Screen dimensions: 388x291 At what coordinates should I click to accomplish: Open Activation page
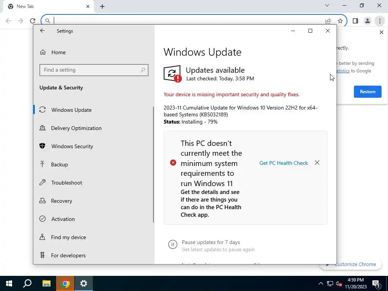(63, 219)
